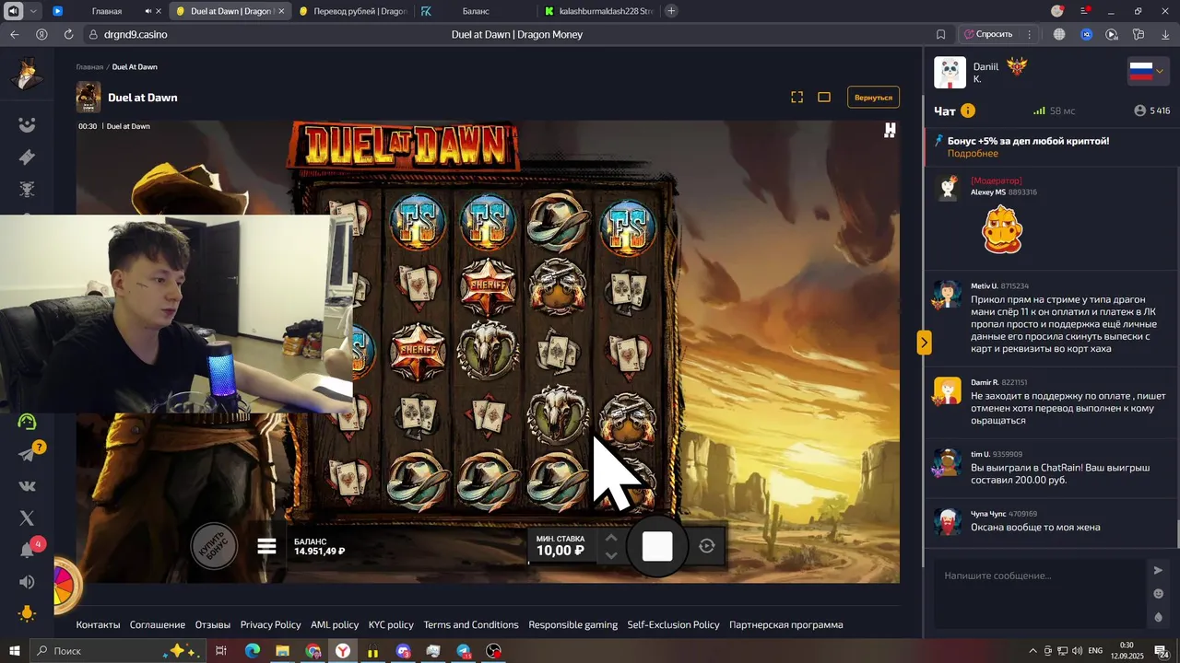The image size is (1180, 663).
Task: Reload the current page
Action: click(68, 34)
